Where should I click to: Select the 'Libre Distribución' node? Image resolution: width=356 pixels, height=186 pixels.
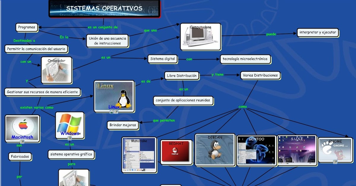pyautogui.click(x=182, y=76)
